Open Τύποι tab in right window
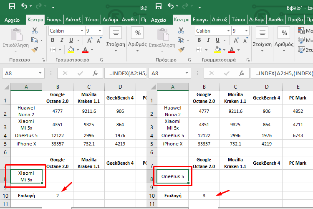The height and width of the screenshot is (209, 313). [238, 20]
